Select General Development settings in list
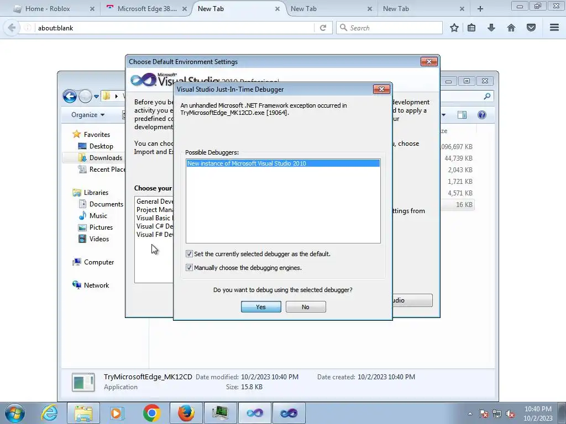The image size is (566, 424). point(155,201)
